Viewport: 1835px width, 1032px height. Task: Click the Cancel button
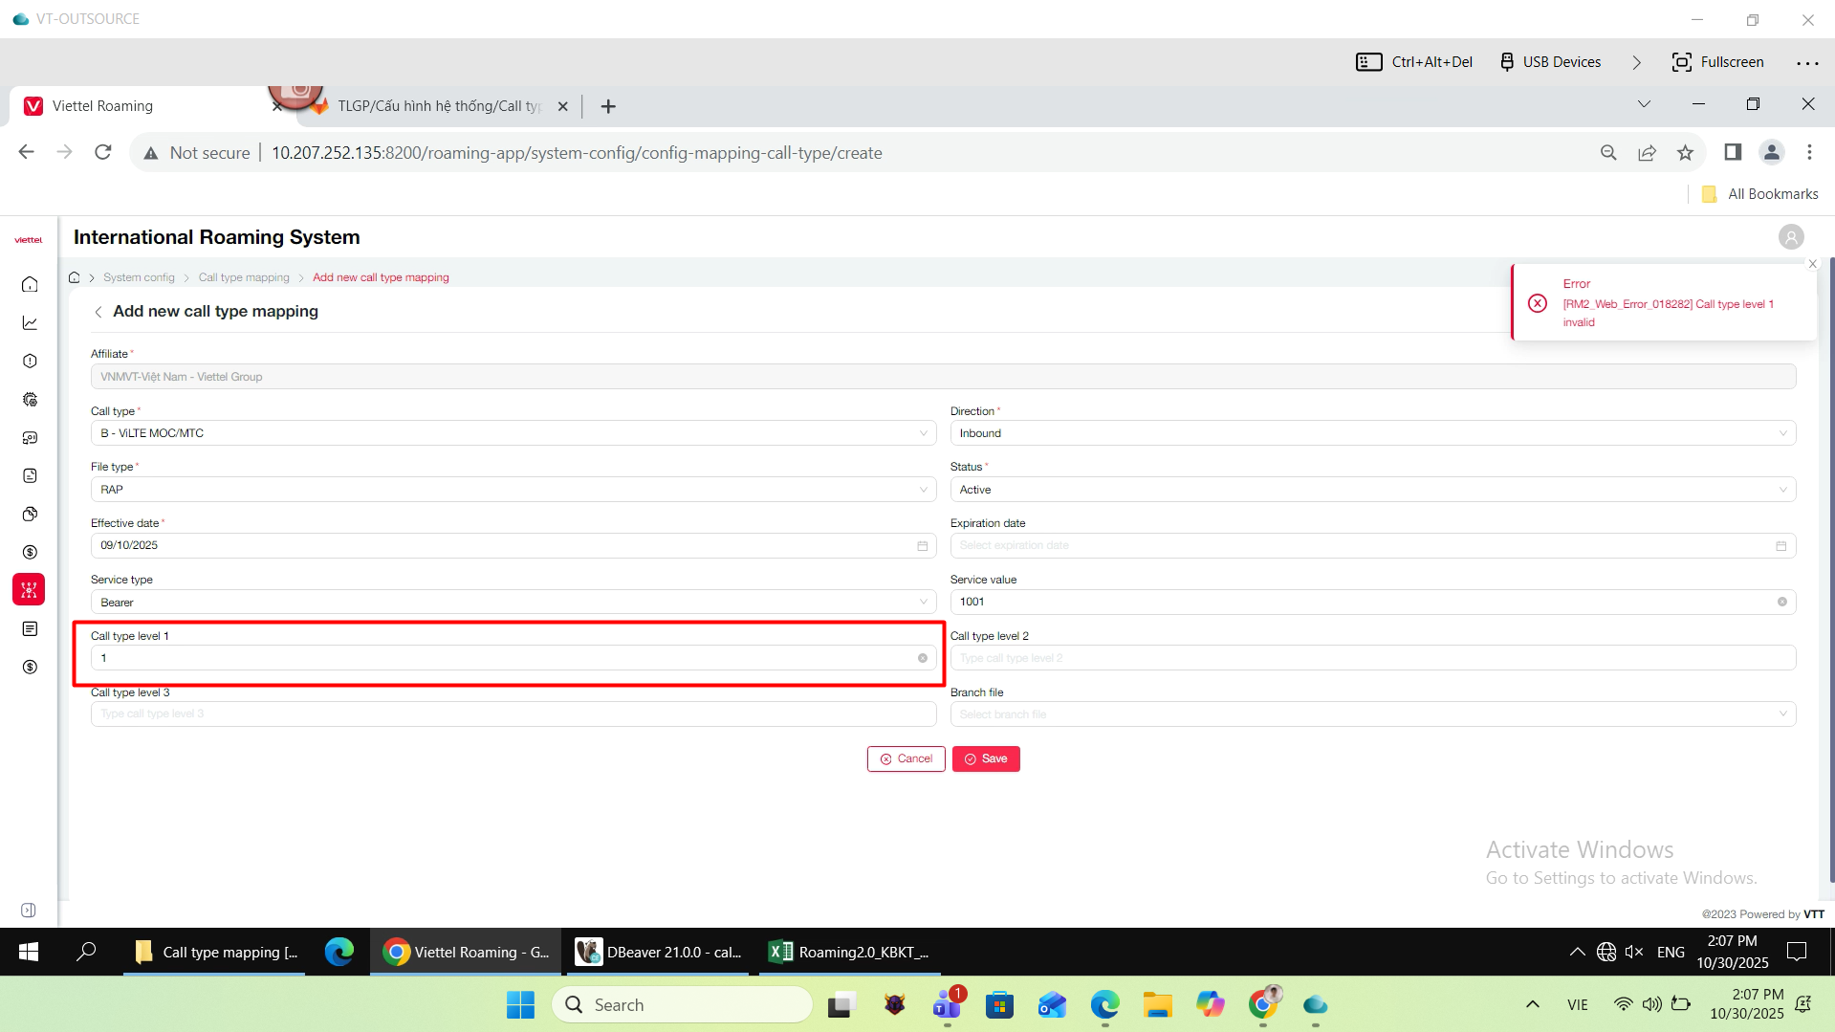tap(906, 758)
